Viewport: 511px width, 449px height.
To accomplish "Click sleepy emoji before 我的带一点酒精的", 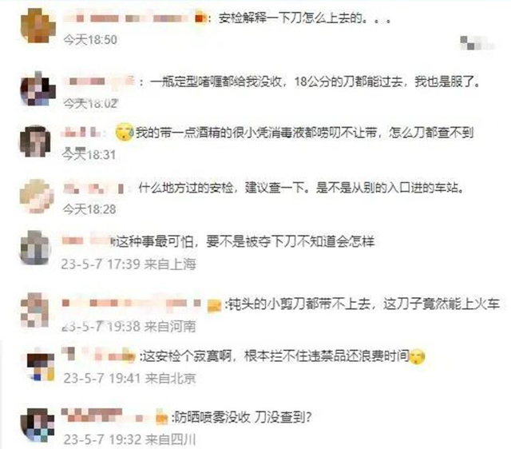I will pyautogui.click(x=125, y=132).
